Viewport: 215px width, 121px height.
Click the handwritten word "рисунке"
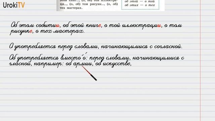point(21,32)
